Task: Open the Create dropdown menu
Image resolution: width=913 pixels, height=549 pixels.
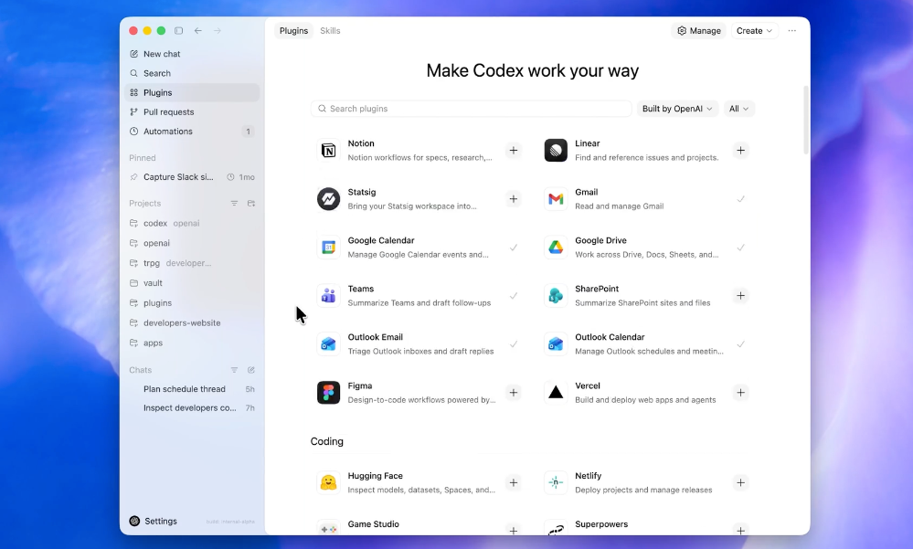Action: 754,31
